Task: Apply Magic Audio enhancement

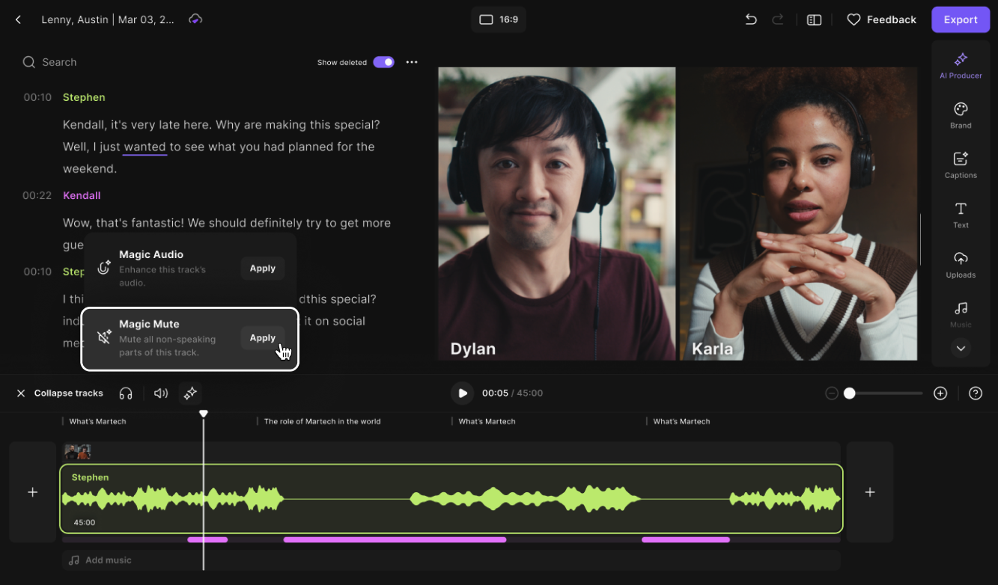Action: click(262, 269)
